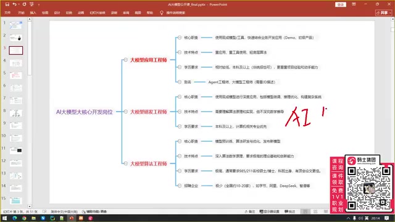Open the Windows notification center icon
The height and width of the screenshot is (222, 395).
[387, 218]
